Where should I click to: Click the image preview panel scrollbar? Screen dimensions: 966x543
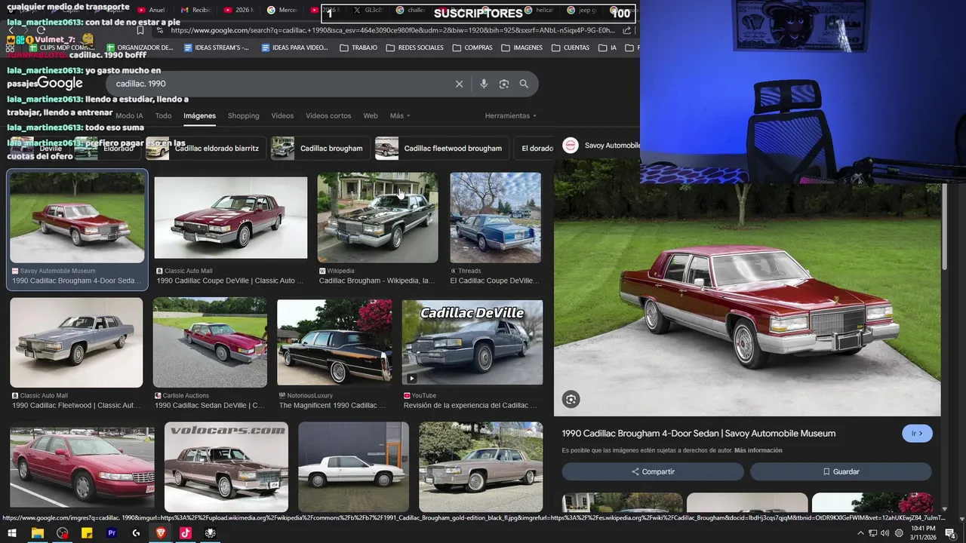pos(944,226)
